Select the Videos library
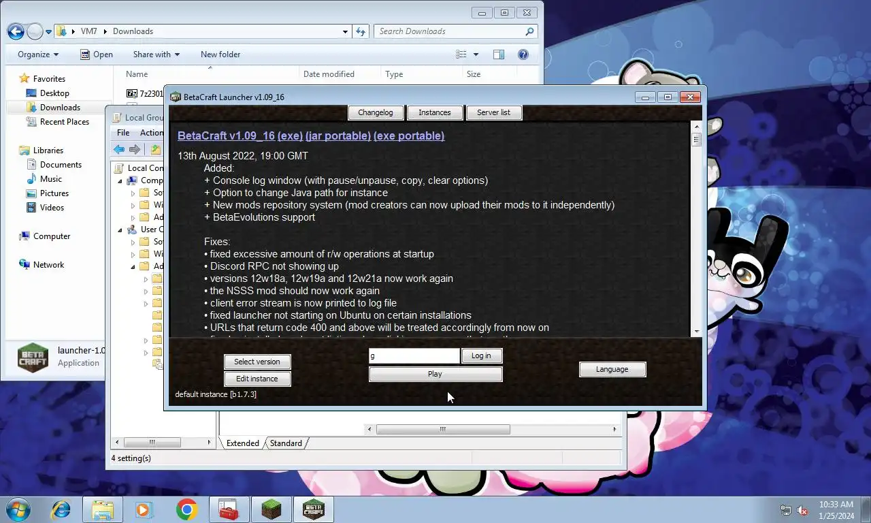The width and height of the screenshot is (871, 523). (45, 208)
